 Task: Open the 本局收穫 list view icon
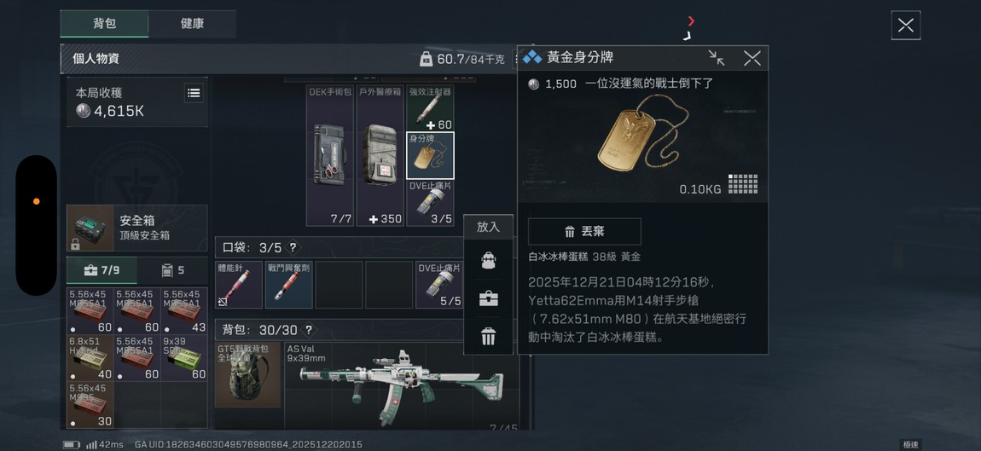tap(194, 93)
